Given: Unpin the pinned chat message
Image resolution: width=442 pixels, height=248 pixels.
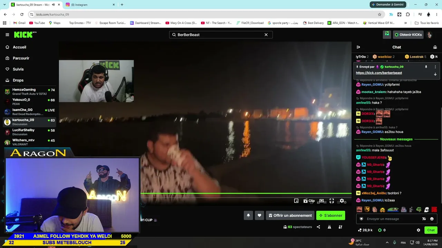Looking at the screenshot, I should [426, 67].
